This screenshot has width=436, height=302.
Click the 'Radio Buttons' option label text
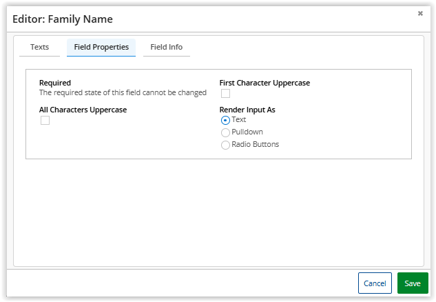click(x=256, y=144)
